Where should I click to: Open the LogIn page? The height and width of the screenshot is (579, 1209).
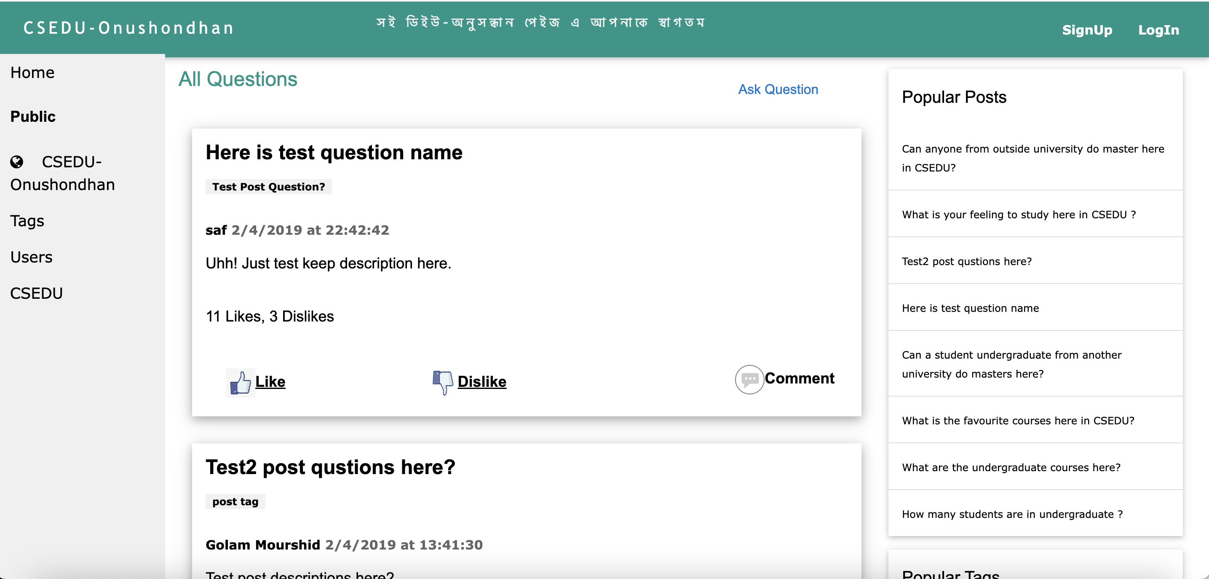click(1158, 30)
